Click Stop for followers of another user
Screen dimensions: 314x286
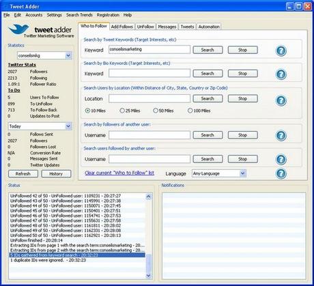pos(243,135)
